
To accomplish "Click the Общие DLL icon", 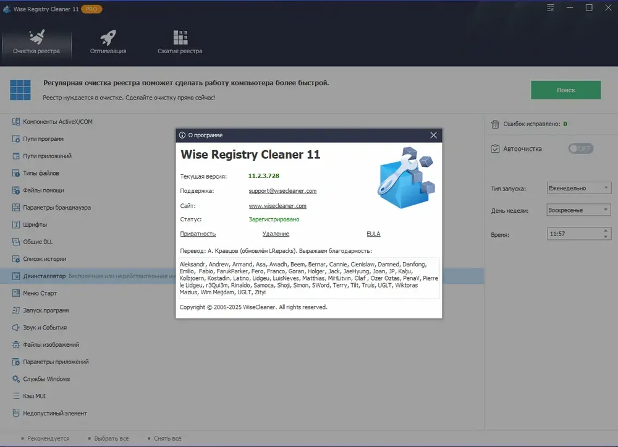I will click(x=16, y=242).
